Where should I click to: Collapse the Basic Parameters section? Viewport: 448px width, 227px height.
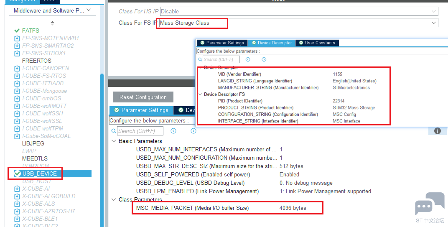[x=114, y=141]
